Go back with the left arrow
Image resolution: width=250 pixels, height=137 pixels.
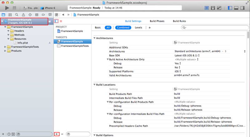(x=63, y=15)
